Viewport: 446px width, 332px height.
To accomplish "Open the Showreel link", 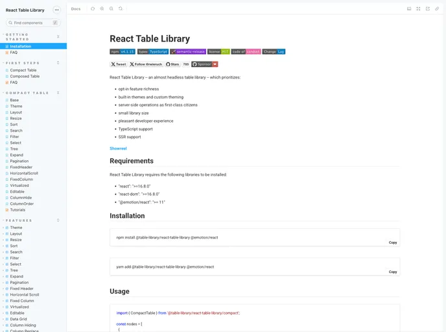I will (118, 148).
